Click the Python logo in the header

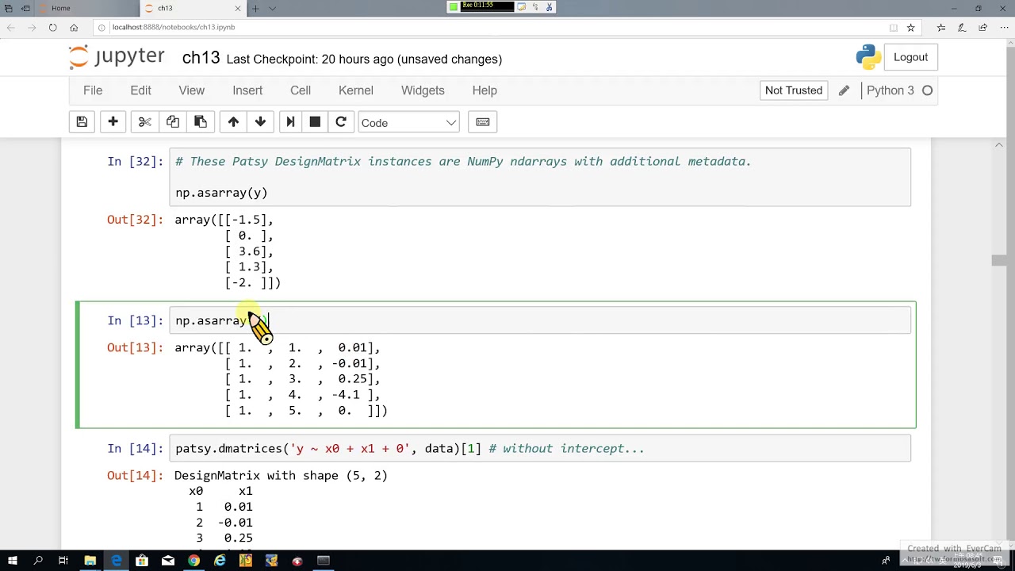(868, 57)
